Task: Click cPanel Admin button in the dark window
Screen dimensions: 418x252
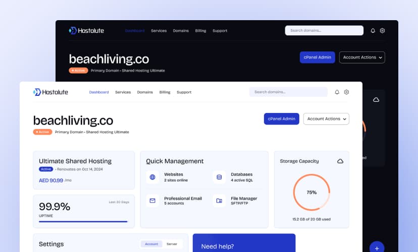Action: pyautogui.click(x=317, y=57)
